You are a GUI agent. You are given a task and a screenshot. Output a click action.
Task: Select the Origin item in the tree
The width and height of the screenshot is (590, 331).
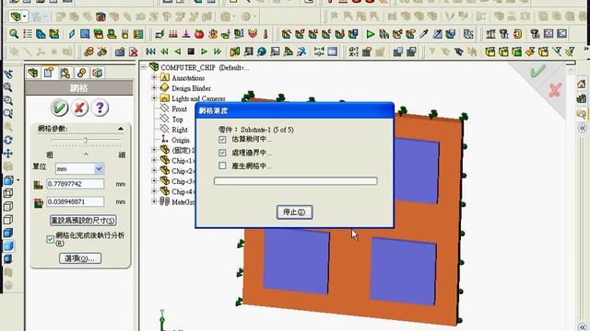point(181,140)
